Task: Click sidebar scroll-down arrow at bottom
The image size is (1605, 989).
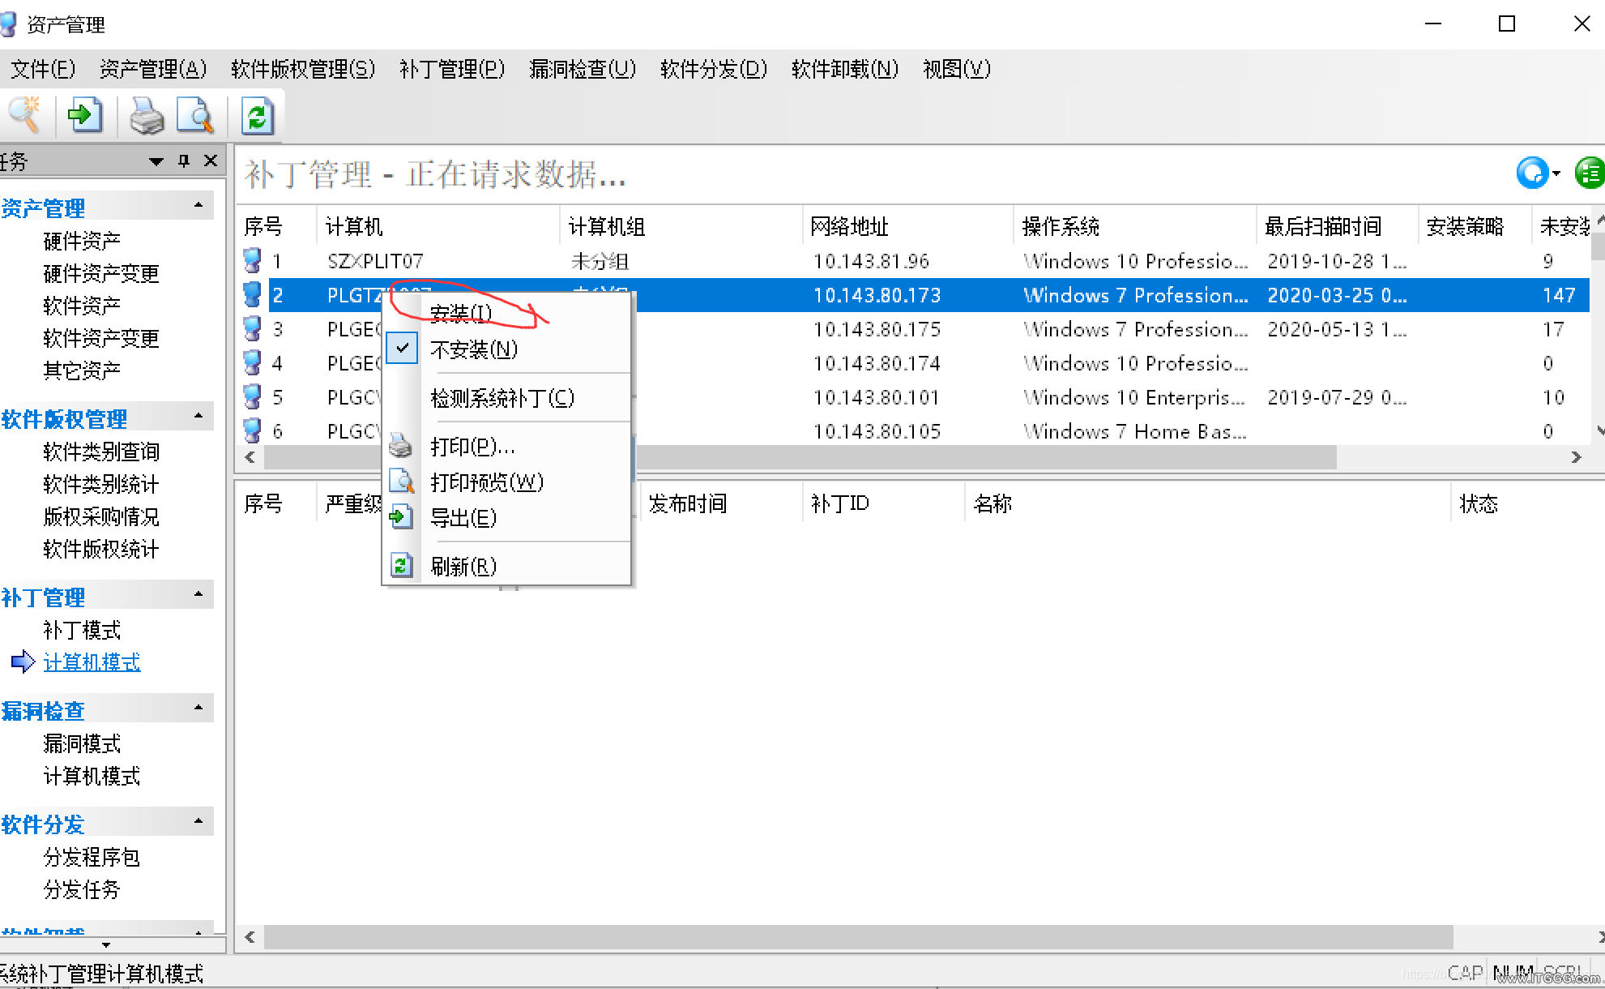Action: tap(106, 944)
